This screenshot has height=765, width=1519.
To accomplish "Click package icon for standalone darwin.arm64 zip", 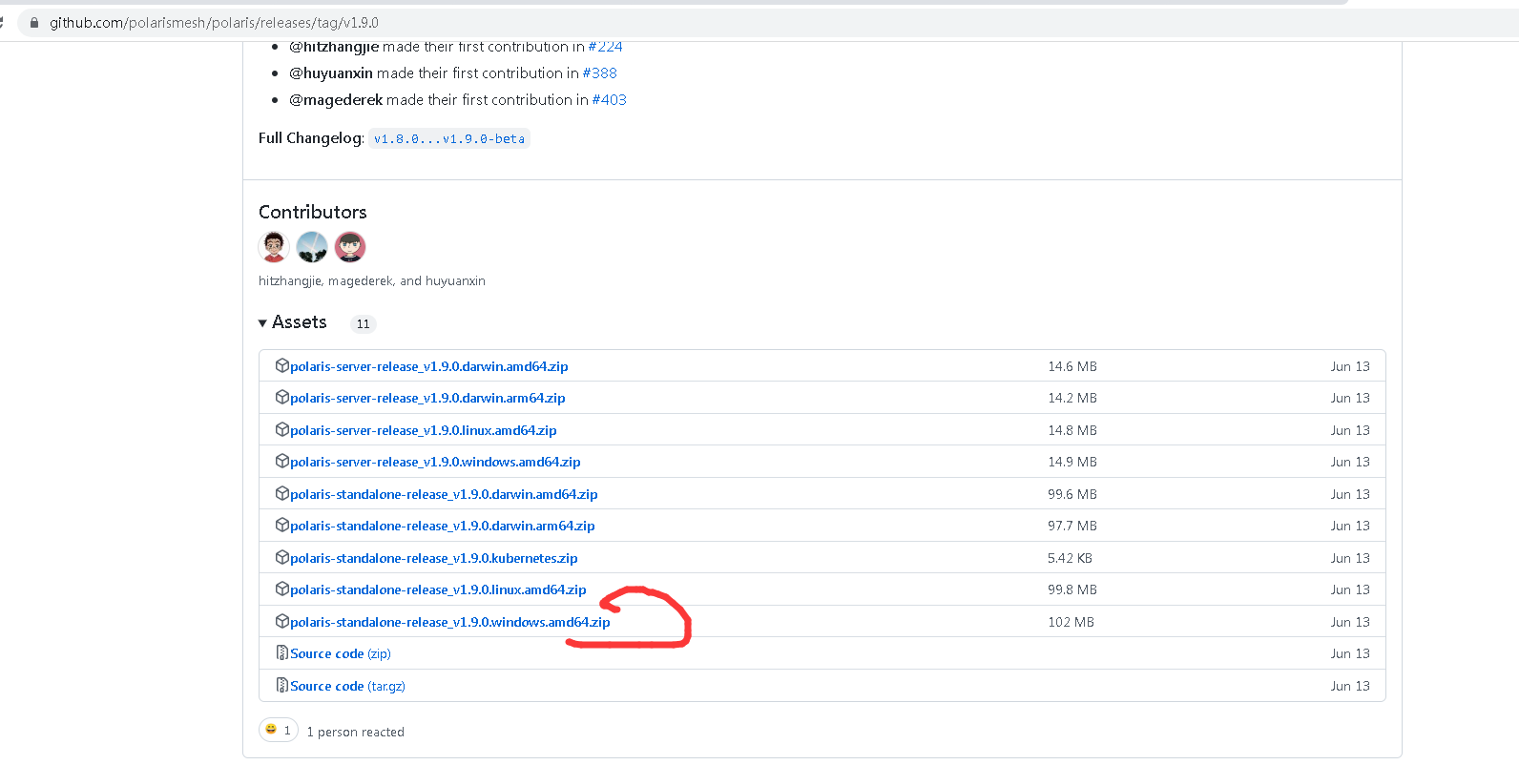I will [x=282, y=525].
